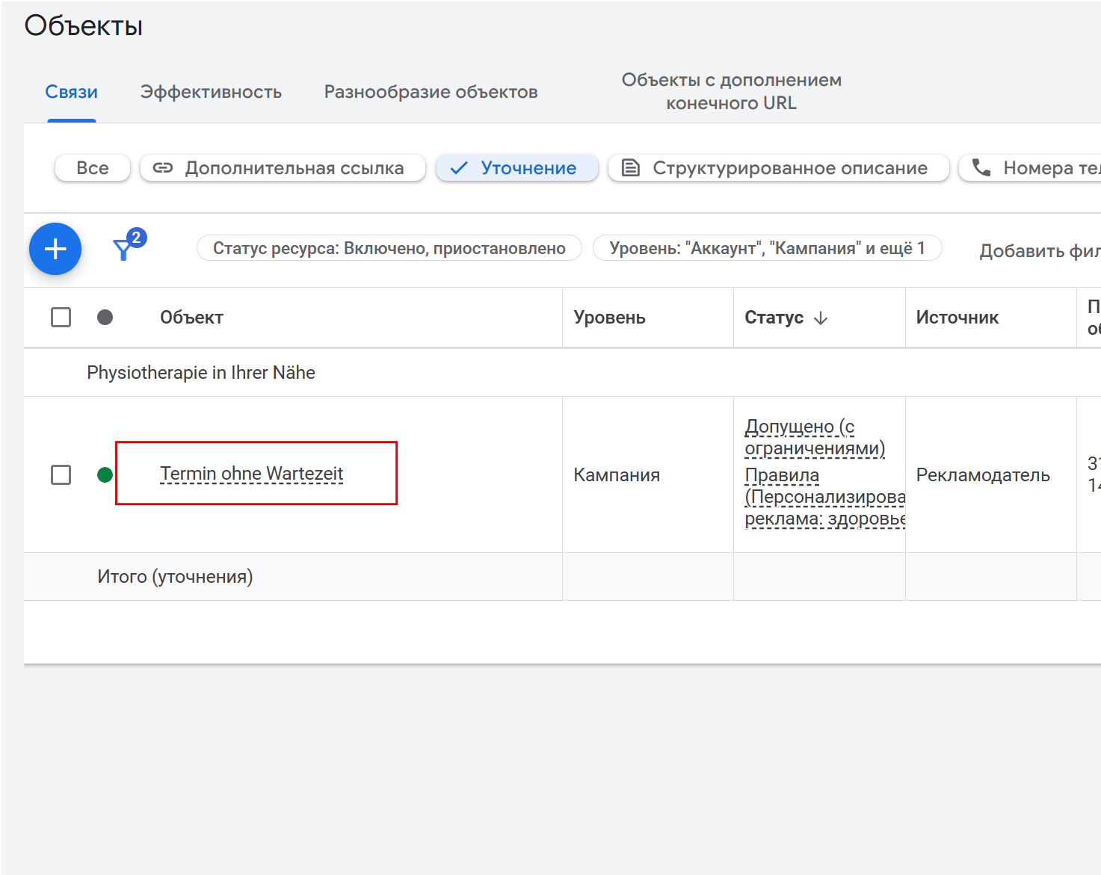Click the grey status dot column header
The width and height of the screenshot is (1101, 875).
(x=105, y=318)
